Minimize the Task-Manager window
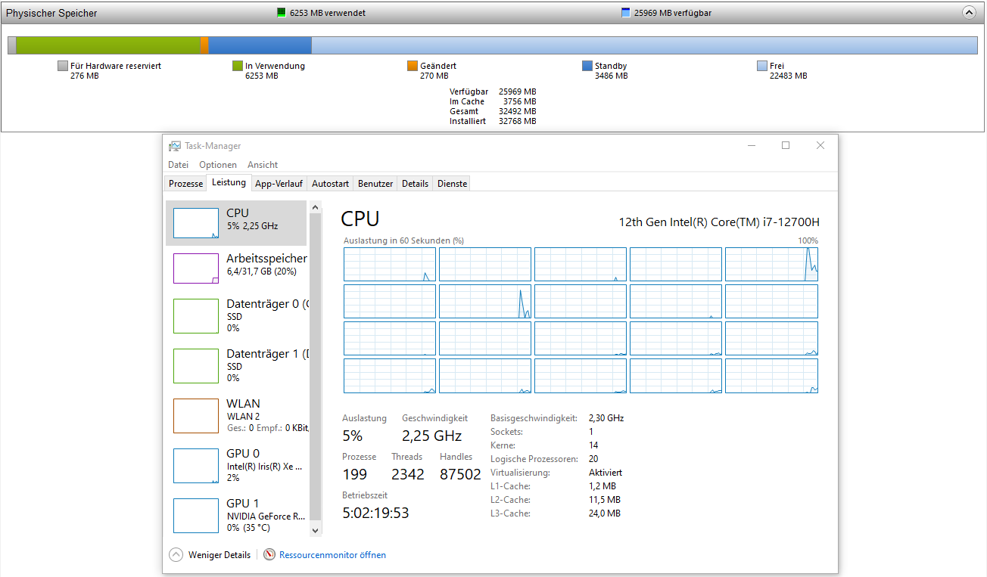This screenshot has width=987, height=577. 751,146
